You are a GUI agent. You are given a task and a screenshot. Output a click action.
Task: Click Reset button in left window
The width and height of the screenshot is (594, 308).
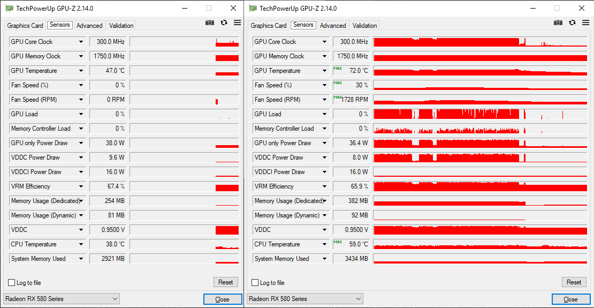click(x=226, y=282)
